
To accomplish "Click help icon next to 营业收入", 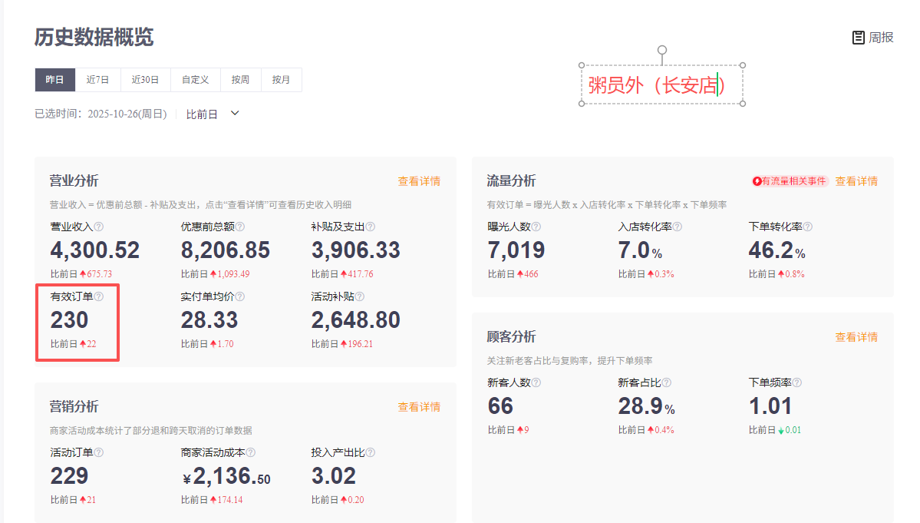I will (x=99, y=227).
